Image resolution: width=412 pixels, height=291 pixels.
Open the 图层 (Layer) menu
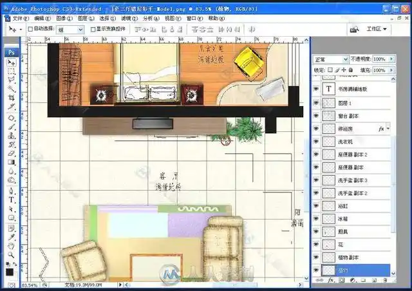(x=86, y=19)
